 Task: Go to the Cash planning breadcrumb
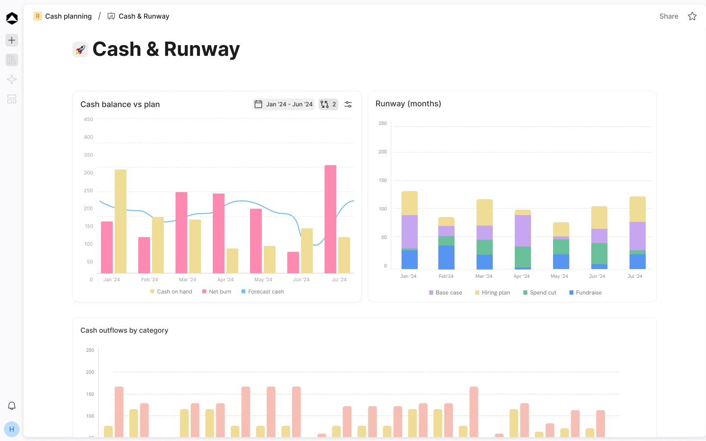(x=68, y=16)
